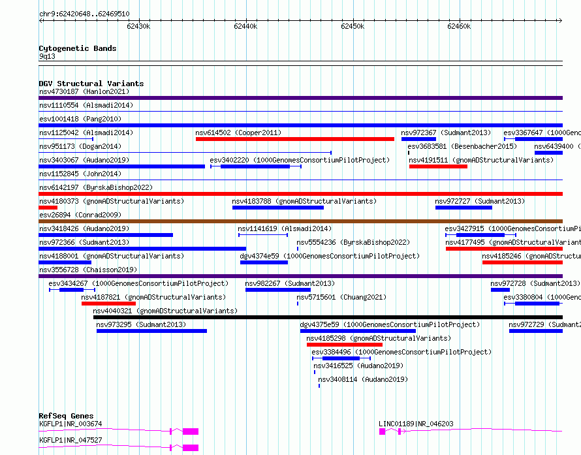Screen dimensions: 581x455
Task: Click the chr9:62420648..62469510 region label
Action: click(84, 14)
